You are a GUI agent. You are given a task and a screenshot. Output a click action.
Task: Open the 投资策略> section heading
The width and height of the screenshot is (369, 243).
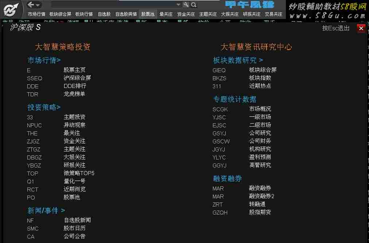coord(44,107)
